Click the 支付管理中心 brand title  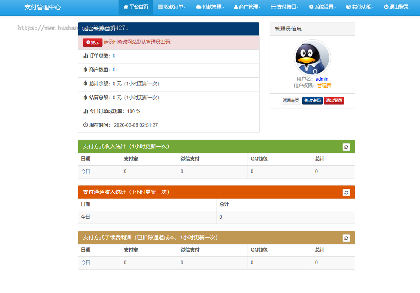pyautogui.click(x=43, y=7)
